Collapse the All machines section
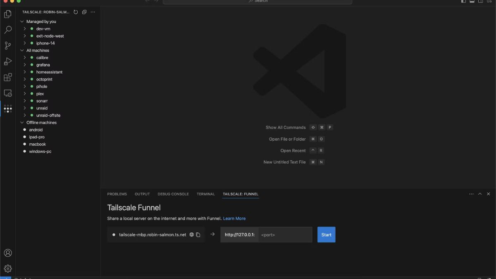This screenshot has width=496, height=279. point(22,50)
